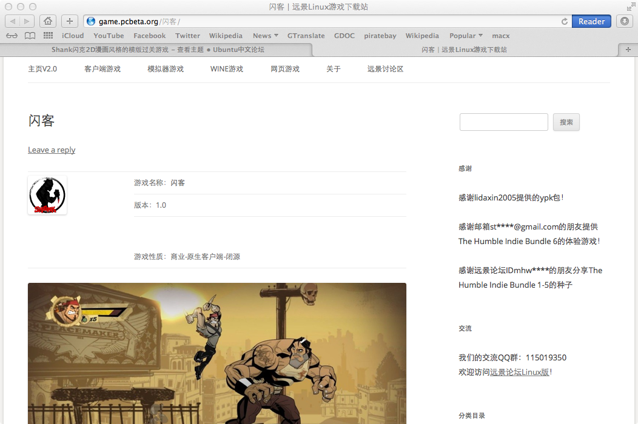Viewport: 638px width, 424px height.
Task: Open the home page icon
Action: (47, 21)
